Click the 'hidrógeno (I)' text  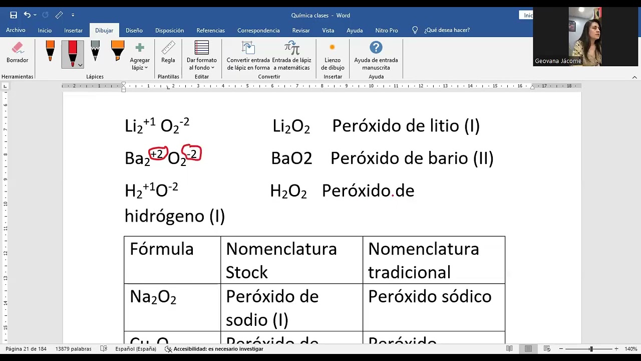[x=175, y=216]
